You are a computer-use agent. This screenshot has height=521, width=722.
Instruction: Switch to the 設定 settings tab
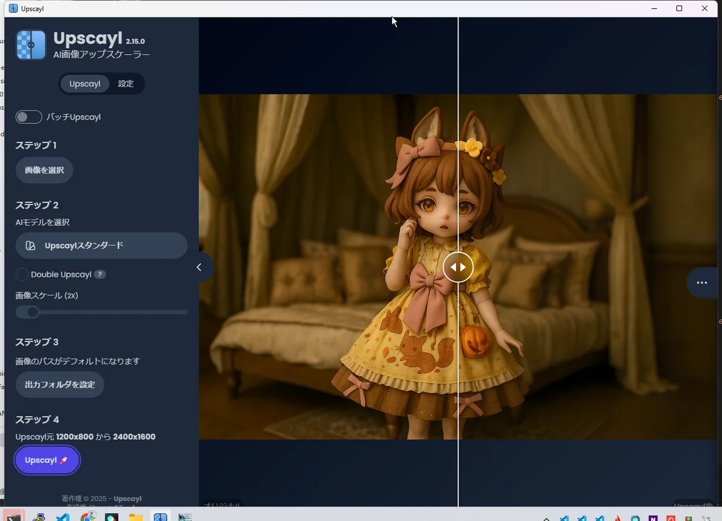click(126, 84)
